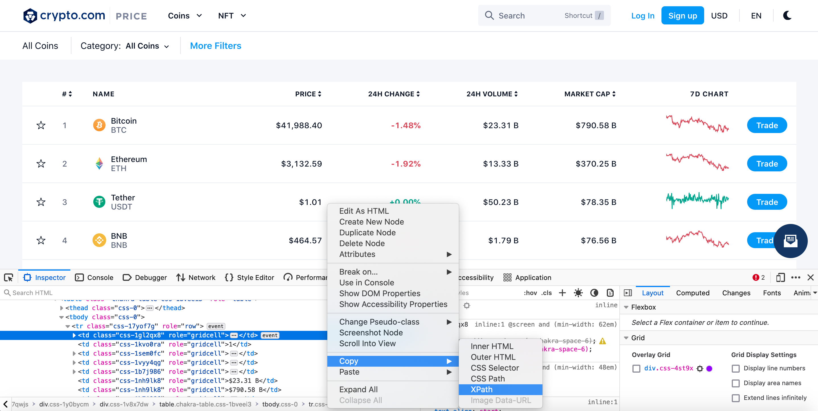
Task: Change the purple grid overlay color swatch
Action: (709, 368)
